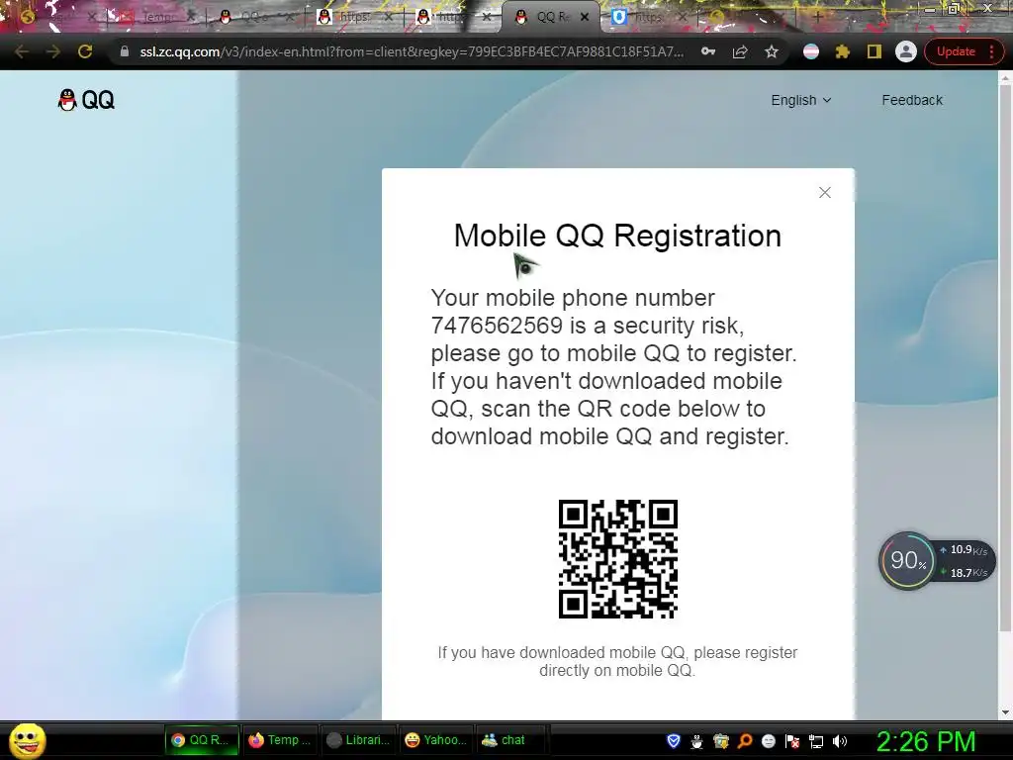Screen dimensions: 1013x760
Task: Share this page icon
Action: tap(740, 51)
